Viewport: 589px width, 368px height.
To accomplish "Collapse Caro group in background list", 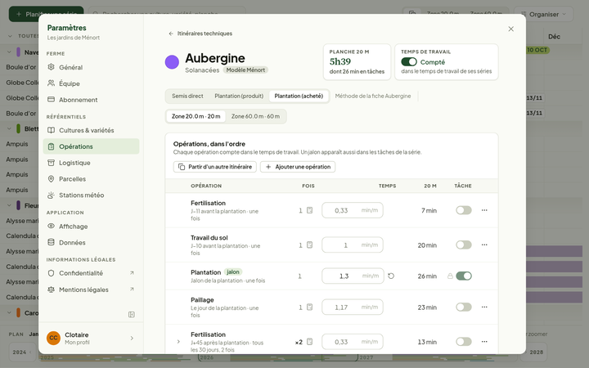I will 9,312.
